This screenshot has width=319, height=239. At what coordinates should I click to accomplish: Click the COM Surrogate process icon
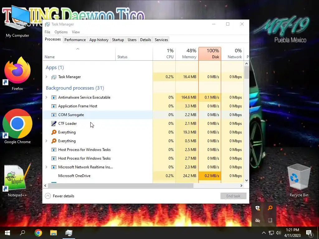pos(54,115)
